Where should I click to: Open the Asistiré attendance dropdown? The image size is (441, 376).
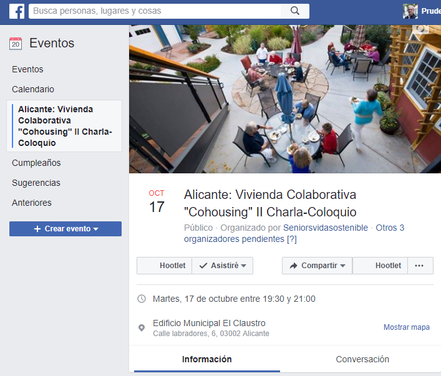(223, 266)
